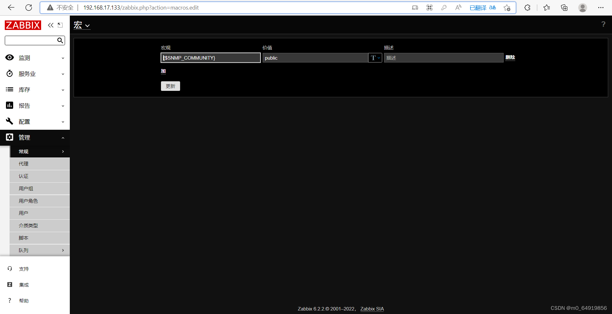Click the sidebar hide toggle icon
Image resolution: width=612 pixels, height=314 pixels.
click(60, 25)
